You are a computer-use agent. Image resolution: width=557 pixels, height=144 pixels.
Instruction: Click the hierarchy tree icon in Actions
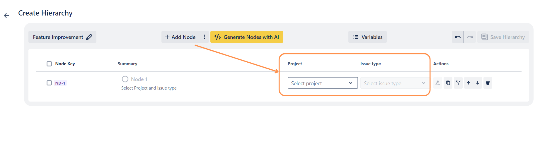pos(438,83)
